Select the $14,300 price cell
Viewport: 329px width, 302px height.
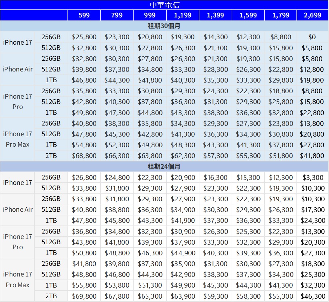(216, 37)
